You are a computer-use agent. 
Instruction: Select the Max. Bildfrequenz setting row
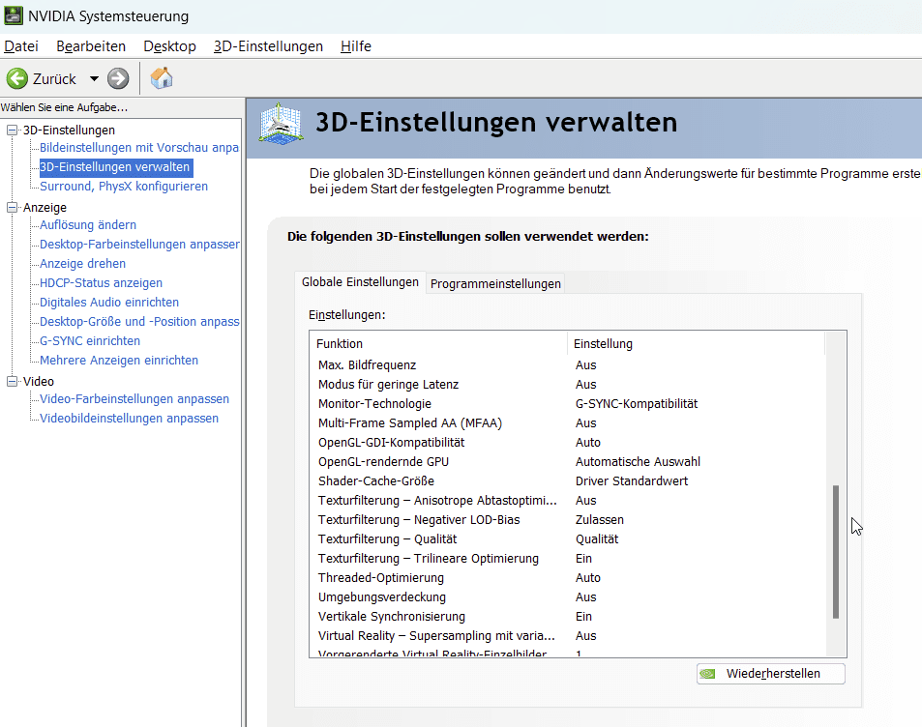[x=568, y=365]
